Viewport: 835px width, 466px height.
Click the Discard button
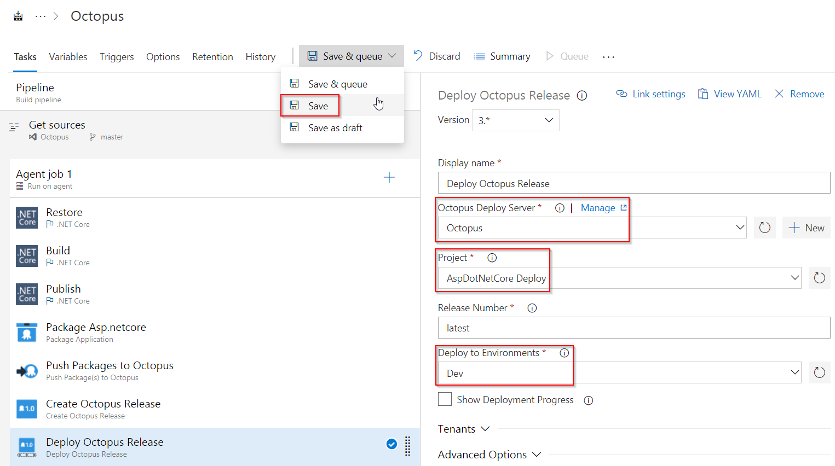(x=437, y=56)
